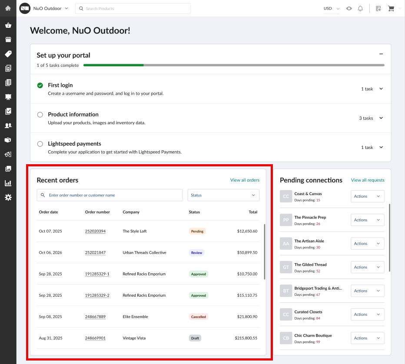Open order number 252020394
This screenshot has width=405, height=364.
(95, 231)
